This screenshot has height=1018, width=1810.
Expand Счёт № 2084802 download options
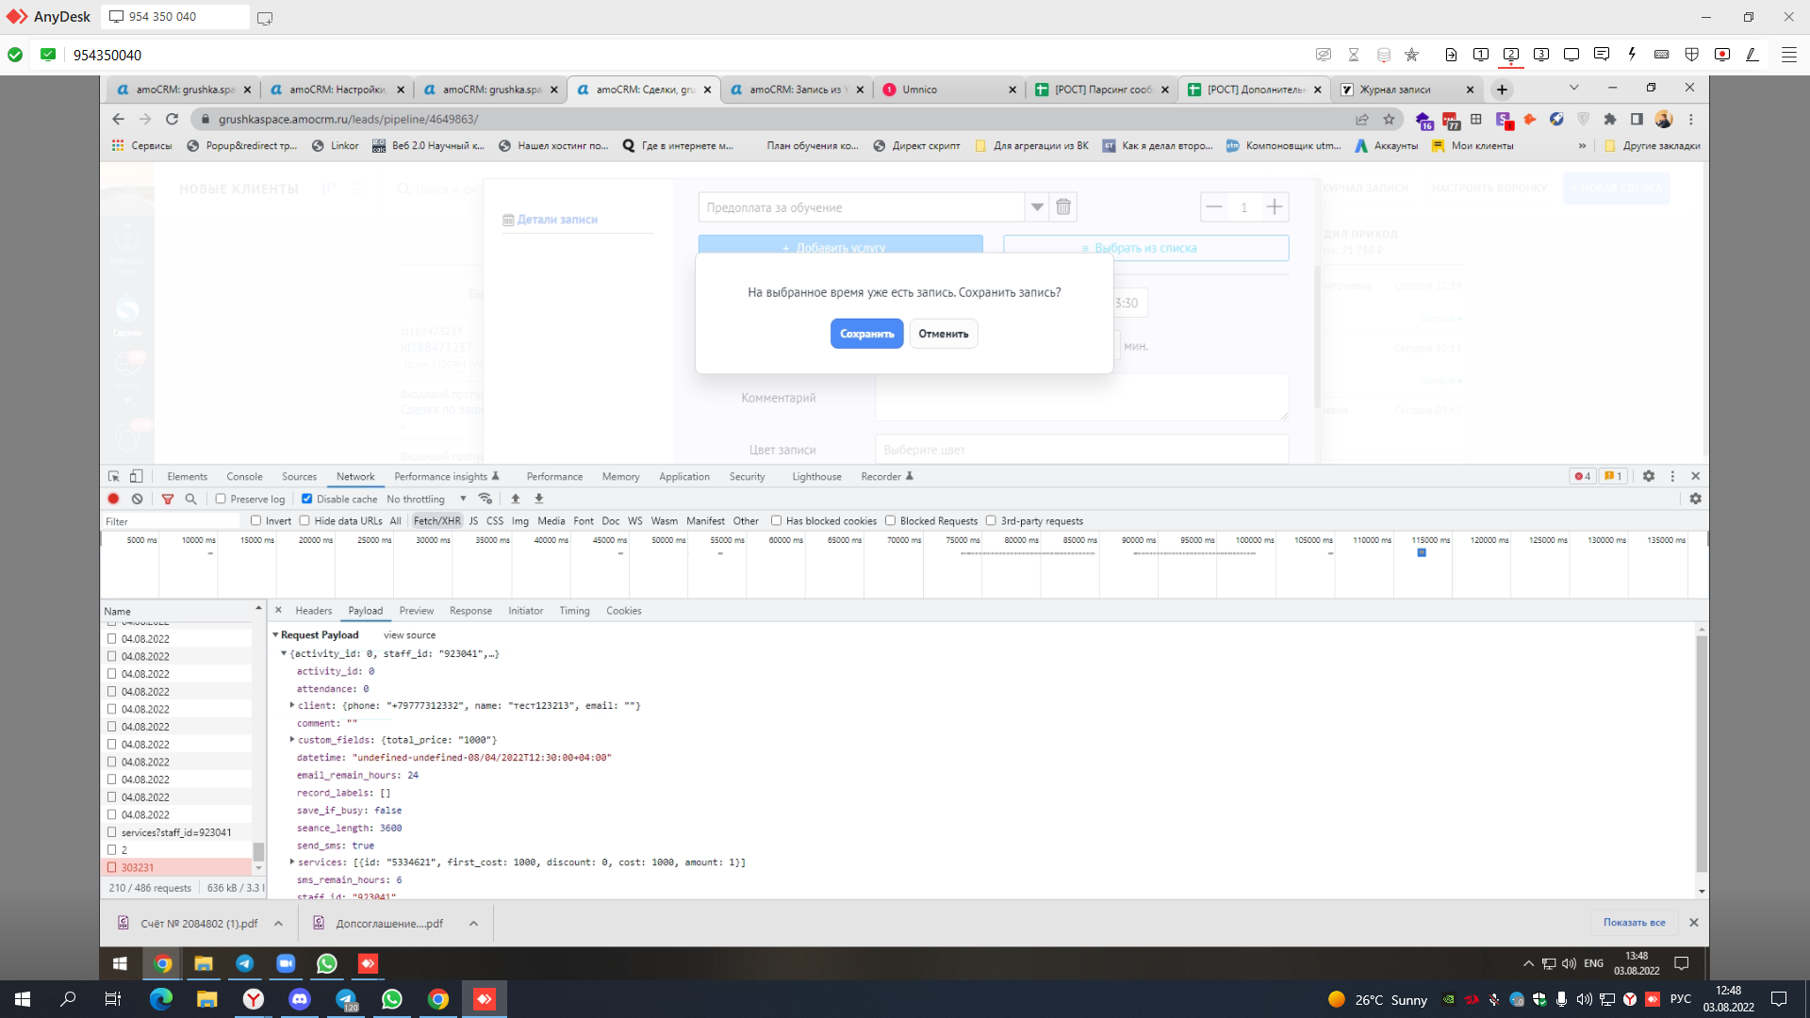(x=279, y=924)
